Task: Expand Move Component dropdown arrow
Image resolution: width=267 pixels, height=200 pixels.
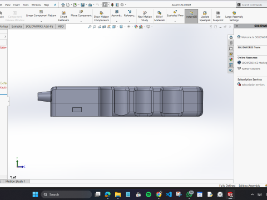Action: point(81,21)
